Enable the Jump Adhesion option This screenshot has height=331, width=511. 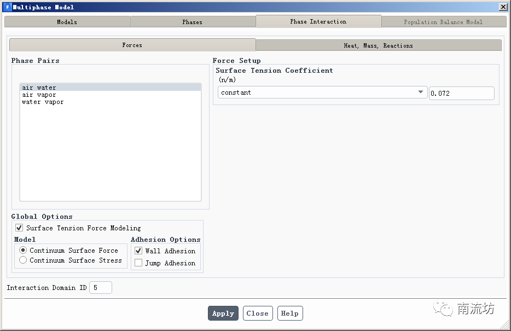[x=138, y=263]
